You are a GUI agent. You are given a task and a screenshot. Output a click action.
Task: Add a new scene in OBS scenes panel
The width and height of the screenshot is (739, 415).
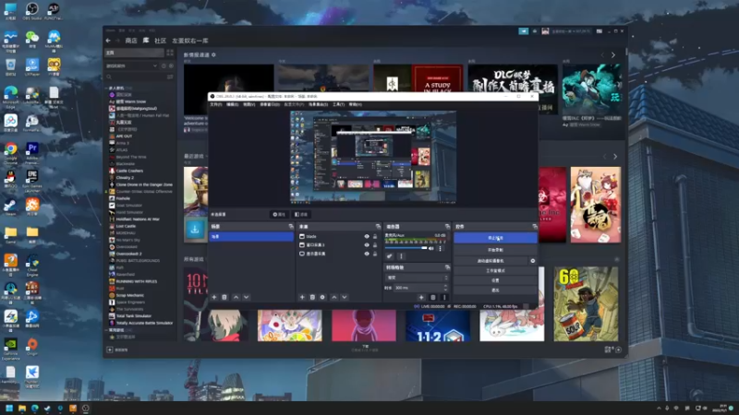(x=214, y=297)
